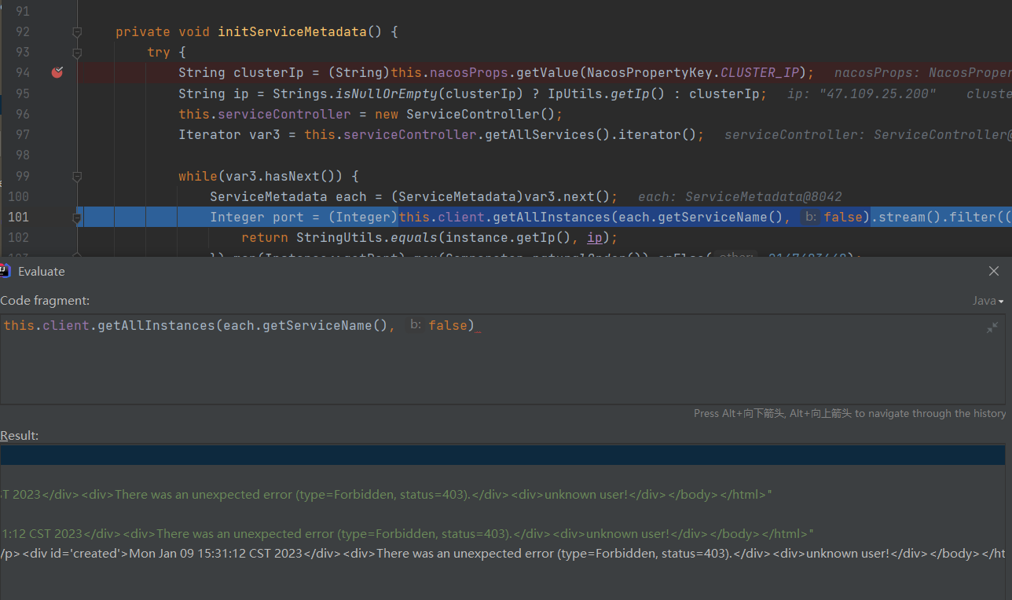This screenshot has width=1012, height=600.
Task: Click the collapse icon in Code fragment field
Action: click(993, 327)
